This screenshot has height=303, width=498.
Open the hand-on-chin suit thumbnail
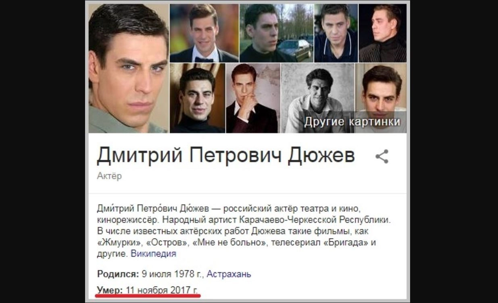pyautogui.click(x=253, y=98)
